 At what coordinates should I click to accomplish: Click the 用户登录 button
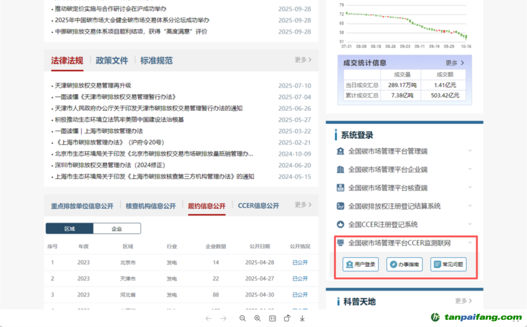(x=361, y=265)
